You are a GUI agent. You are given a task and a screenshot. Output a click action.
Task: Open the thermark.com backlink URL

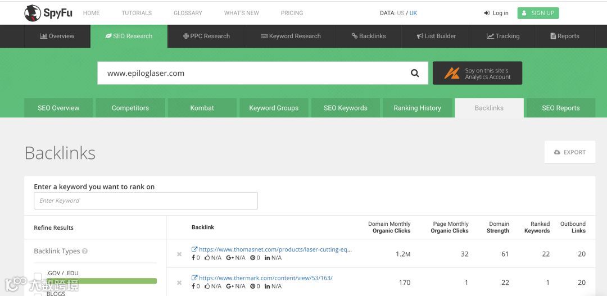[x=265, y=278]
